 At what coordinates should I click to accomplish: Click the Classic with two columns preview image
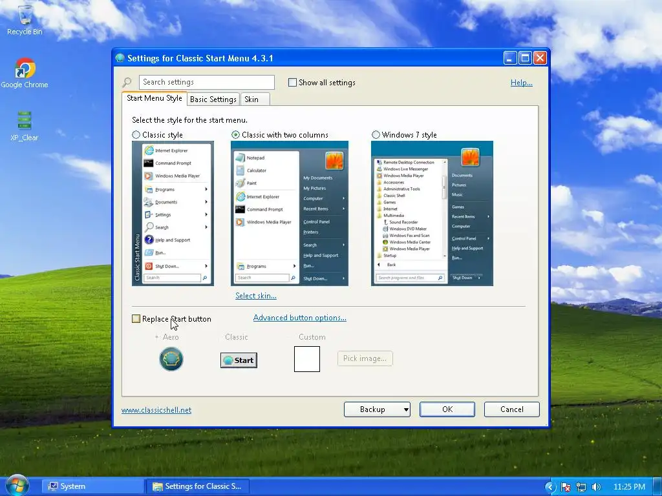[290, 213]
